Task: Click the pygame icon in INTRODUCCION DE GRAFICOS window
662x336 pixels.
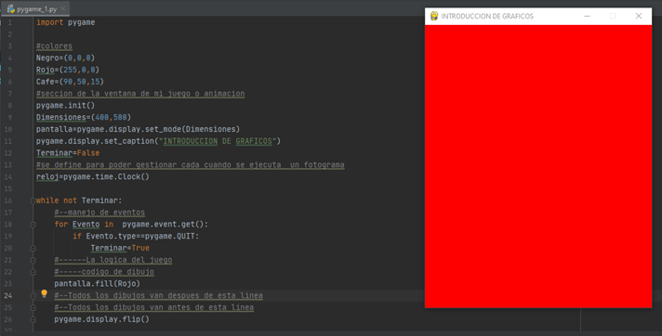Action: point(434,16)
